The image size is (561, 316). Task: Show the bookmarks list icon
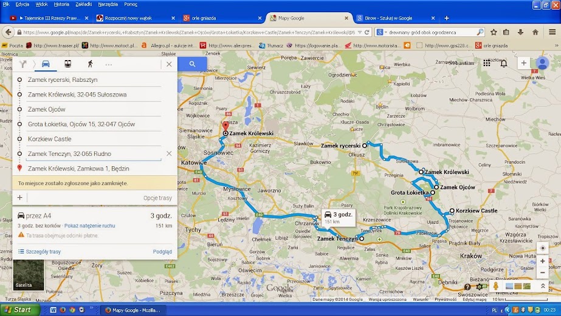click(506, 32)
